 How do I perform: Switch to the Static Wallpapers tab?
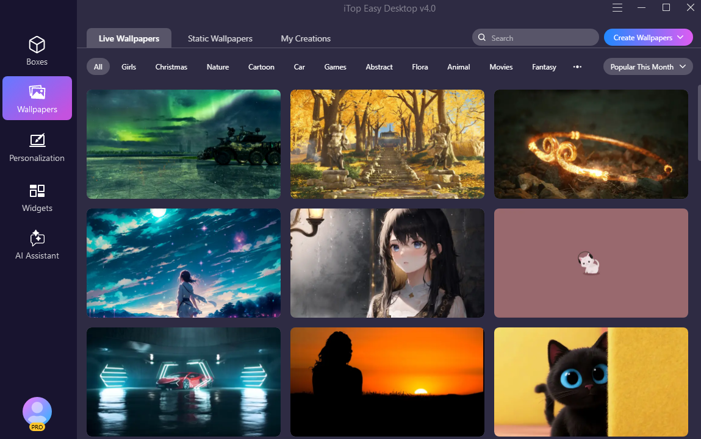point(220,38)
